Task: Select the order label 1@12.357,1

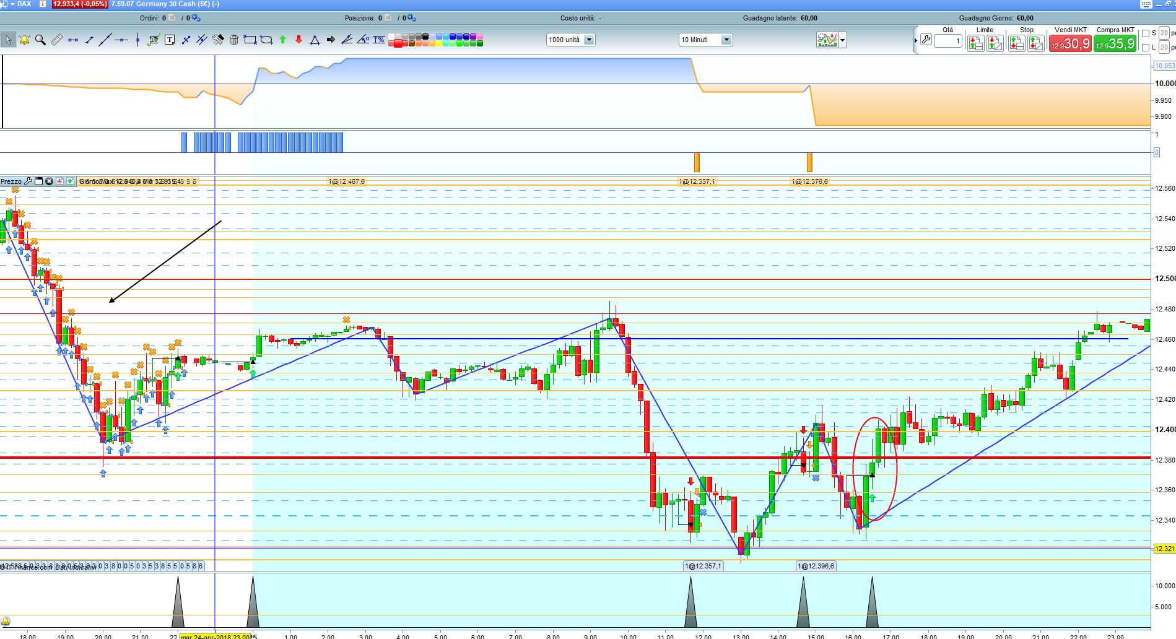Action: (703, 566)
